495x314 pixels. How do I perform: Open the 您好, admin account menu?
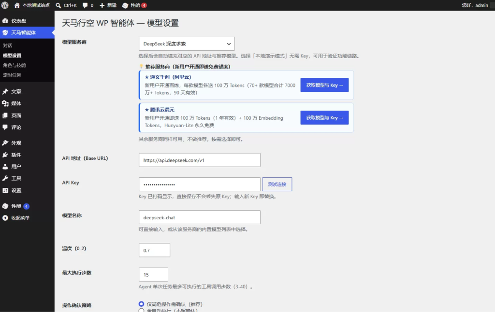pos(475,5)
